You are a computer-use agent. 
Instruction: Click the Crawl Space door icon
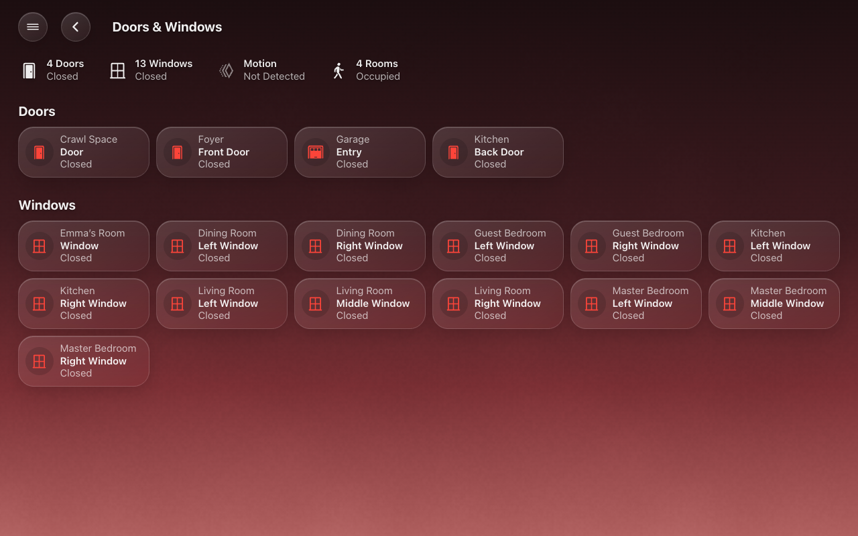tap(40, 152)
